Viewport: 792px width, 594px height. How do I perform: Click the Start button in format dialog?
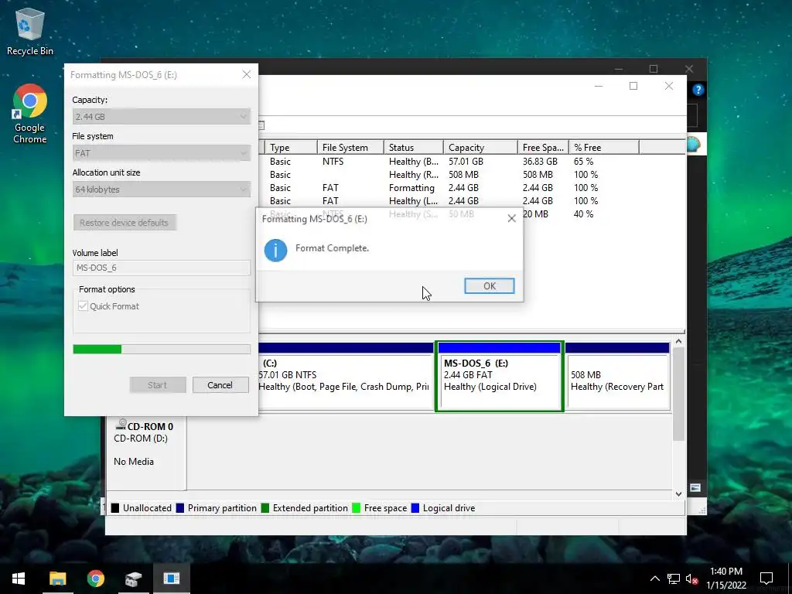pyautogui.click(x=158, y=385)
